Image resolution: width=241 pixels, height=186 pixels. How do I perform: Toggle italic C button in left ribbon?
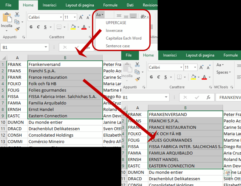click(38, 27)
